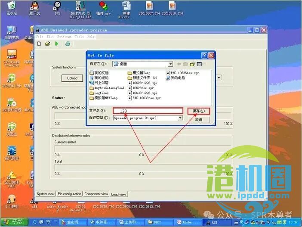Select file 10633-1226.spr
The width and height of the screenshot is (302, 227).
tap(142, 93)
